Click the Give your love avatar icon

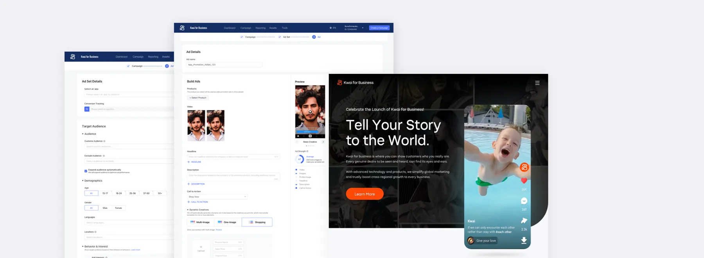[471, 241]
